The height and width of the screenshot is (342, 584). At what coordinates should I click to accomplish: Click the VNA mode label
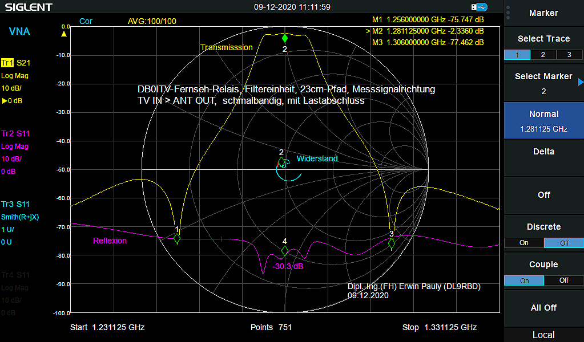coord(19,31)
